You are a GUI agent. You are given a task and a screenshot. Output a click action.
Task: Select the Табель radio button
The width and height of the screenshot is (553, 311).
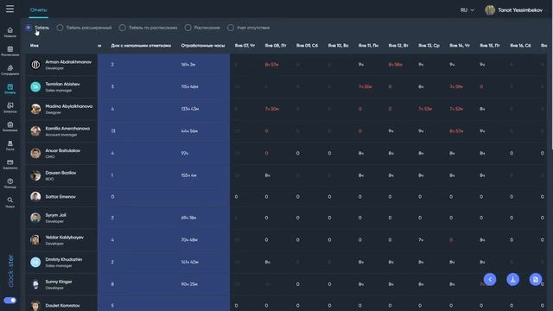tap(29, 28)
